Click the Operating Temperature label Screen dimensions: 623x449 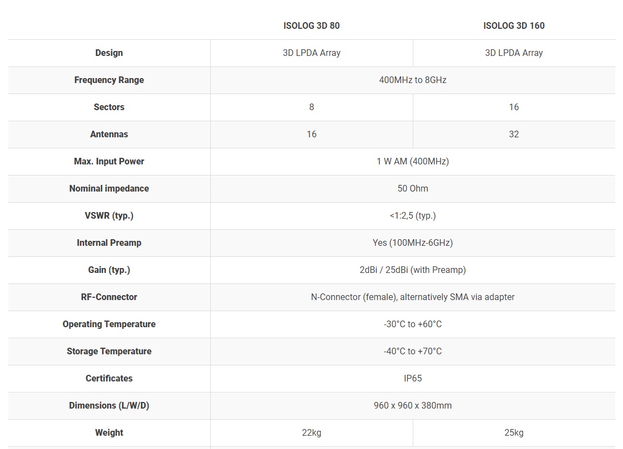point(109,324)
